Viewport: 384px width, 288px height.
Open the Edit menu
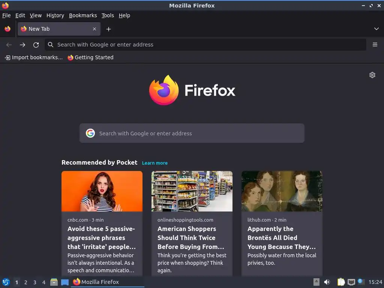20,15
